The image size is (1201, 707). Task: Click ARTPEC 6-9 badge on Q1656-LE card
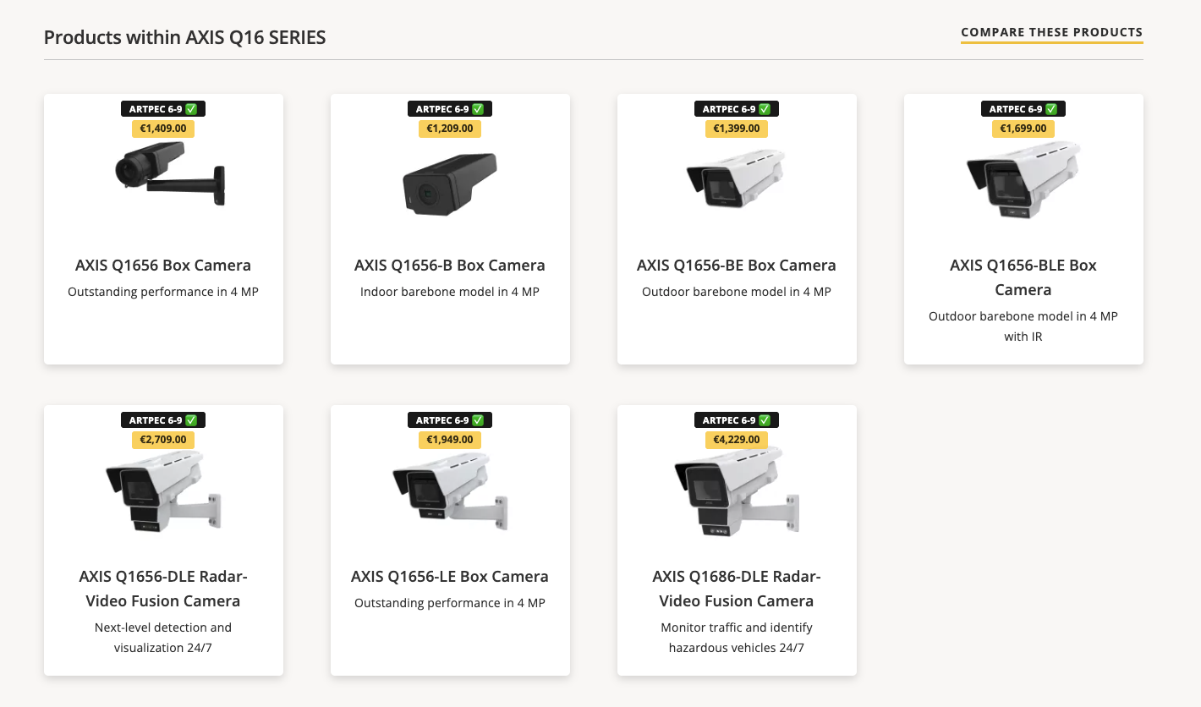[450, 420]
